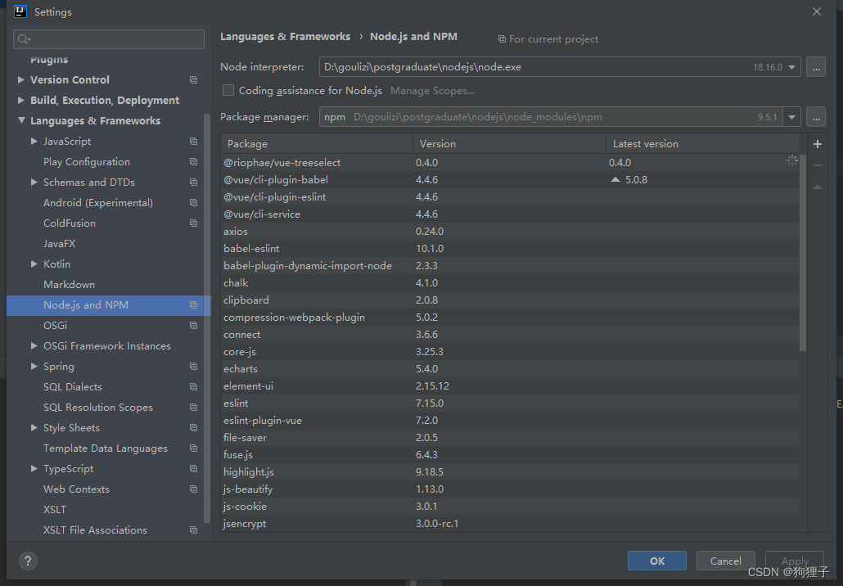The height and width of the screenshot is (586, 843).
Task: Expand the Style Sheets node
Action: 34,428
